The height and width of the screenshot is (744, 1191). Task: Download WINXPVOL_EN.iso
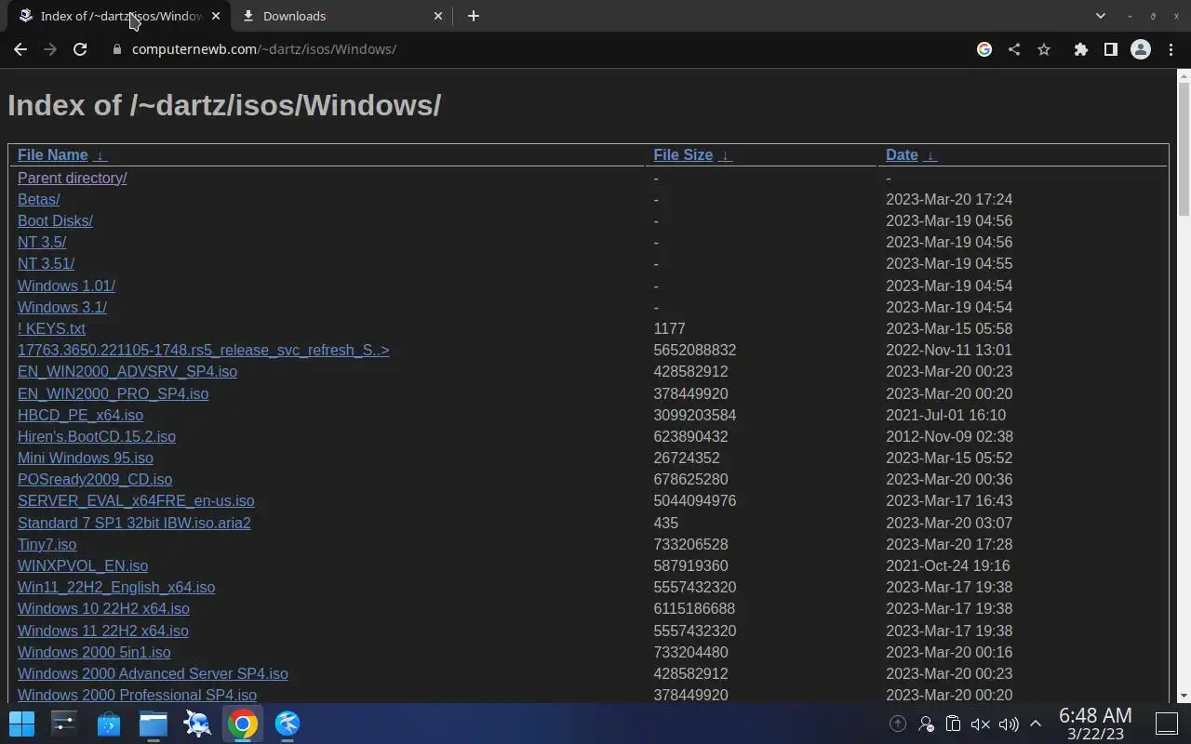pyautogui.click(x=83, y=565)
